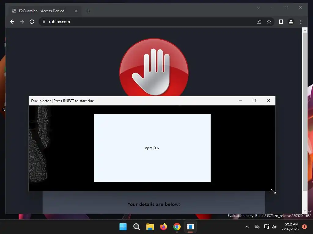Maximize the Chrome window
This screenshot has width=313, height=234.
[x=286, y=8]
